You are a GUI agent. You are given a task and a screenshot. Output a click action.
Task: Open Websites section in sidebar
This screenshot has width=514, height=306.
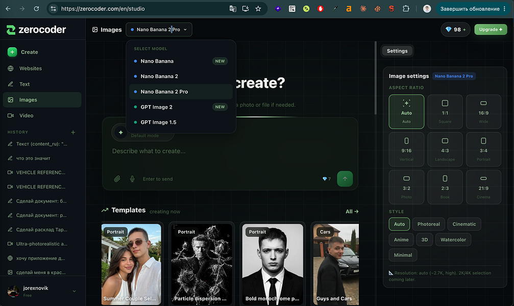[x=42, y=68]
